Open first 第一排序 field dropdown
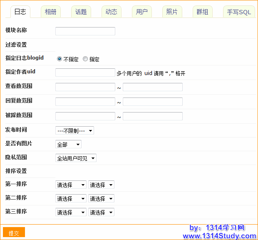Image resolution: width=258 pixels, height=240 pixels. pyautogui.click(x=71, y=185)
